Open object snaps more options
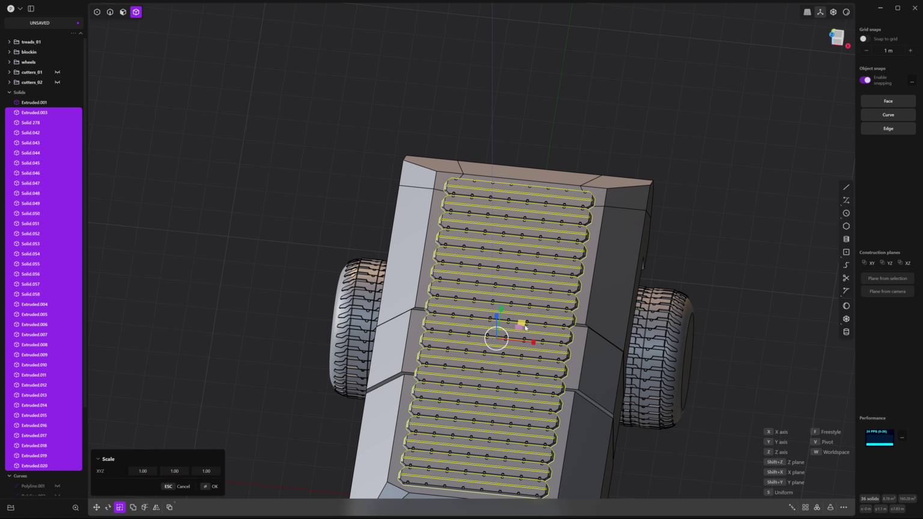The width and height of the screenshot is (923, 519). point(912,81)
